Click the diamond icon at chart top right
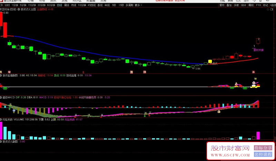Viewport: 276px width, 161px height. (268, 9)
